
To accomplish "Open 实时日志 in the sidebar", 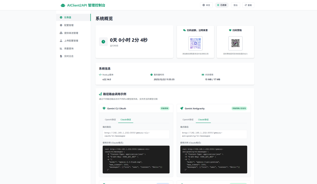I will (73, 56).
